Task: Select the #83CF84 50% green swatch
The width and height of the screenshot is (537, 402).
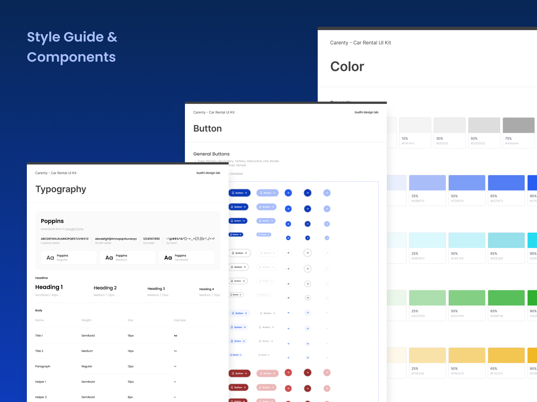Action: click(467, 306)
